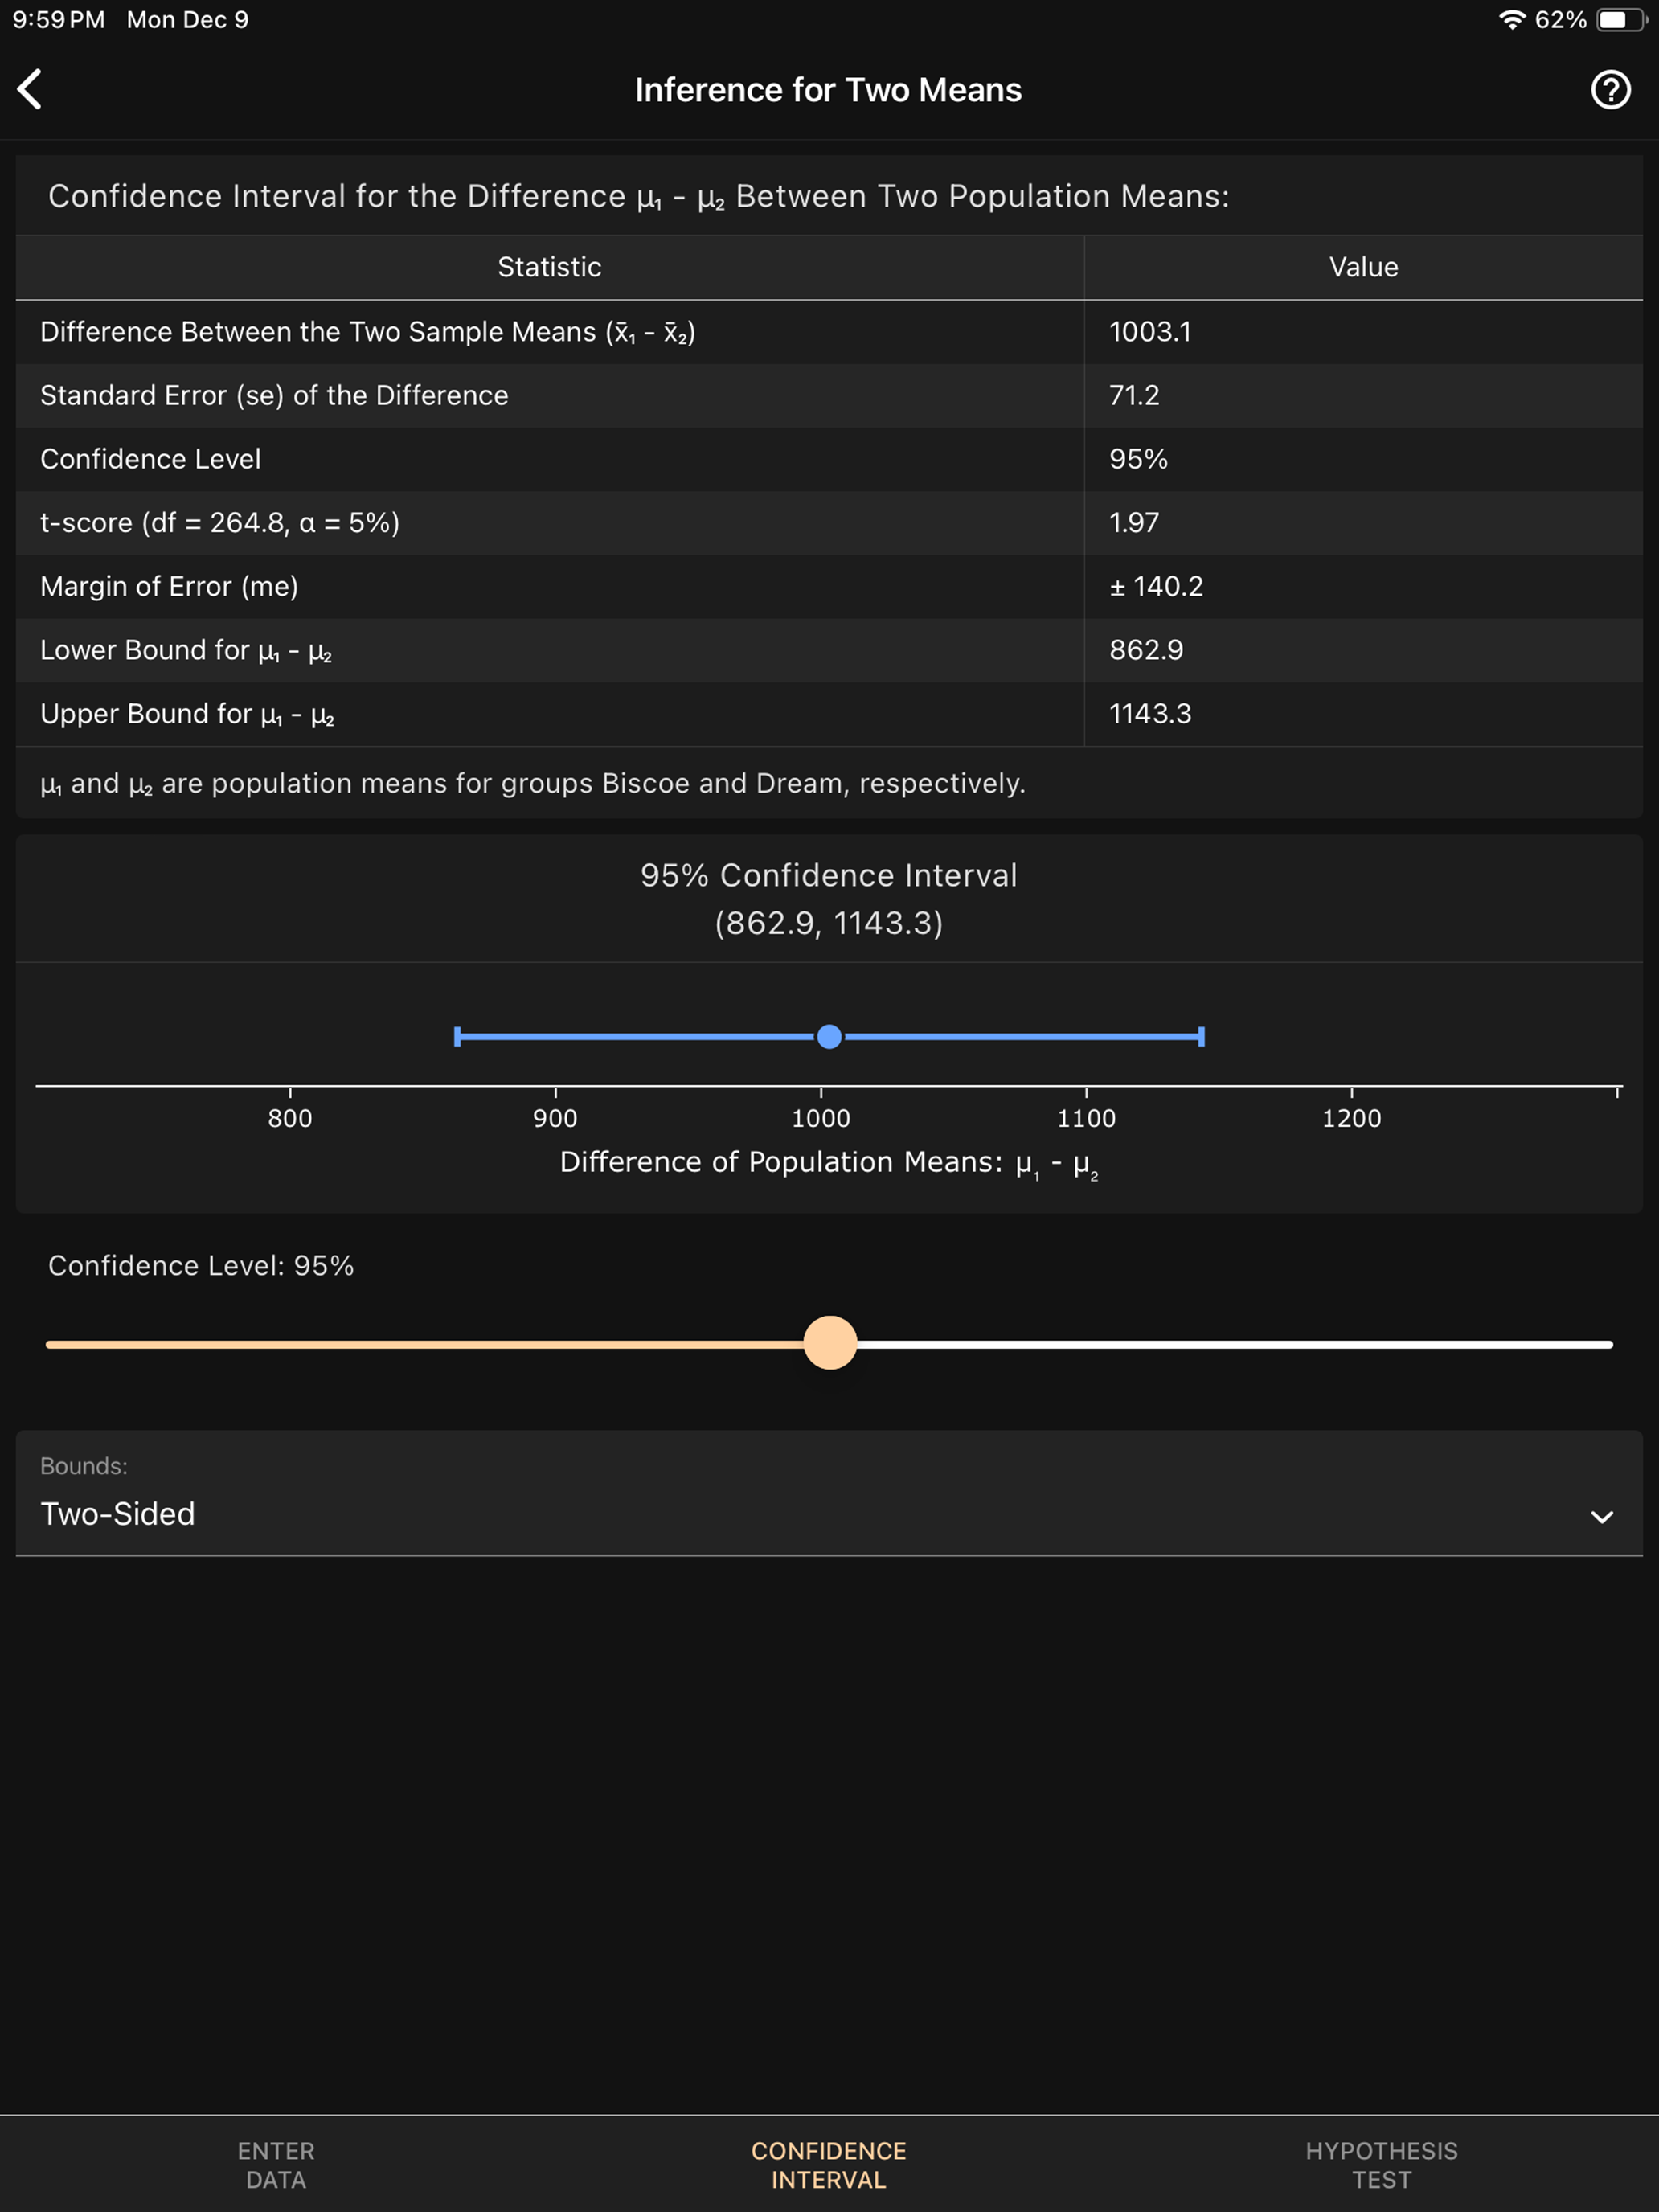
Task: Tap the battery status icon
Action: (x=1621, y=20)
